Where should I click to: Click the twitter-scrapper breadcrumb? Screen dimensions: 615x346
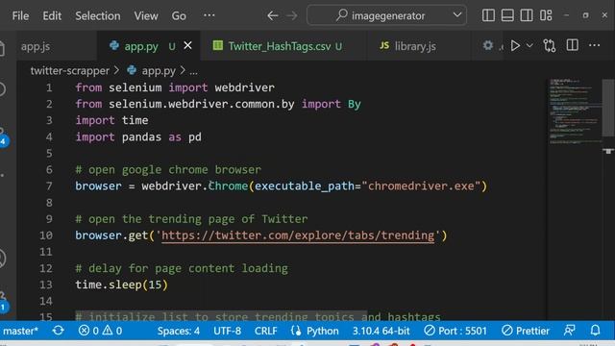tap(70, 70)
